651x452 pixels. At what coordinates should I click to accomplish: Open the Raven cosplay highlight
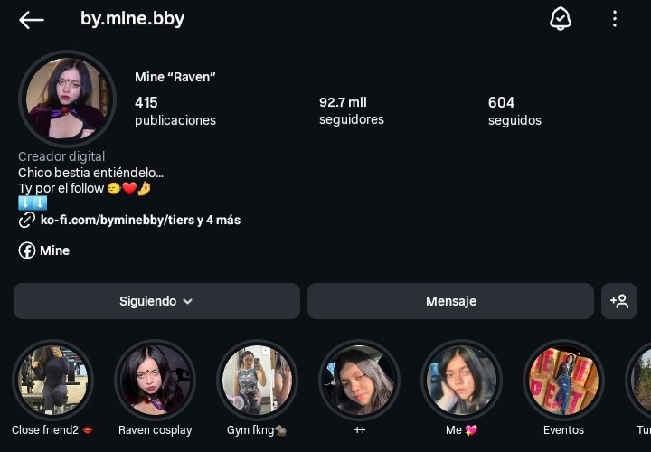(155, 381)
